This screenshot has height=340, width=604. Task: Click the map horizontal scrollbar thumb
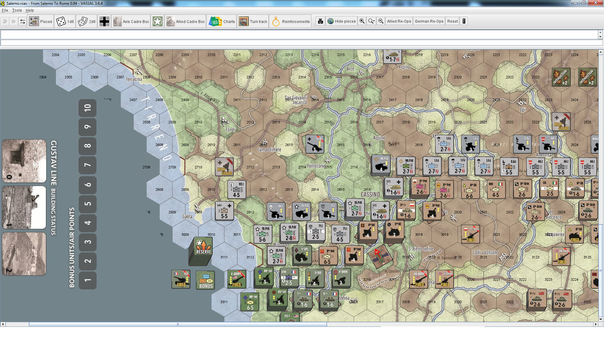click(178, 324)
